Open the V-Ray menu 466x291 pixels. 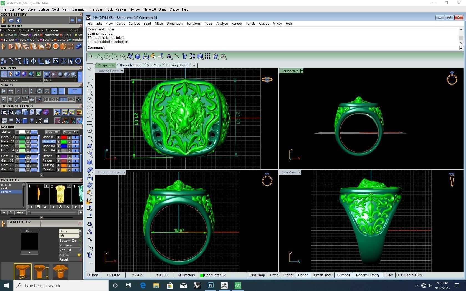tap(277, 24)
